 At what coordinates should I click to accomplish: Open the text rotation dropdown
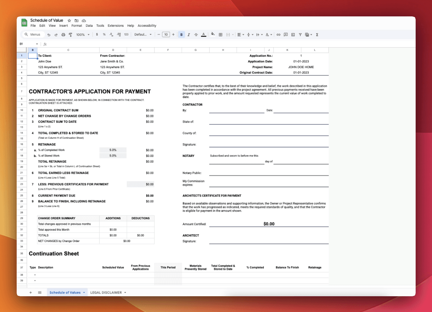click(269, 35)
